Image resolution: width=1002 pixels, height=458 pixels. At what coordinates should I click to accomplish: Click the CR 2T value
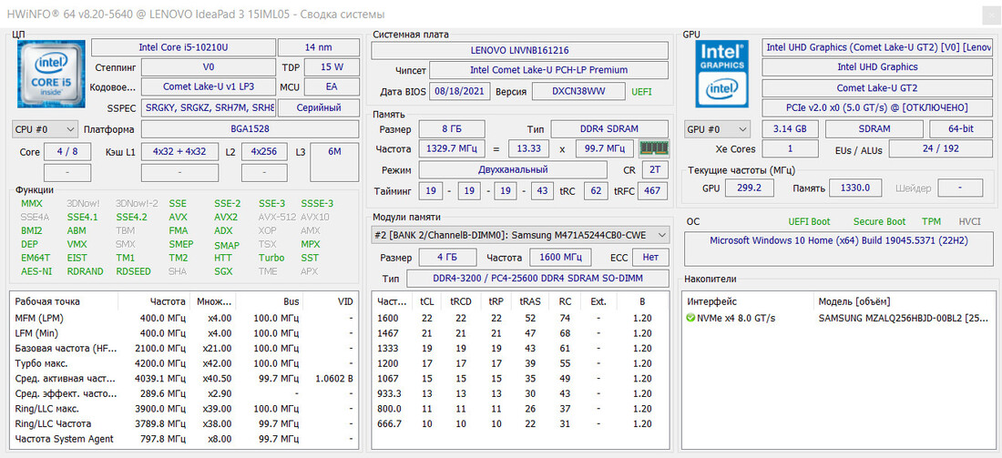tap(654, 170)
